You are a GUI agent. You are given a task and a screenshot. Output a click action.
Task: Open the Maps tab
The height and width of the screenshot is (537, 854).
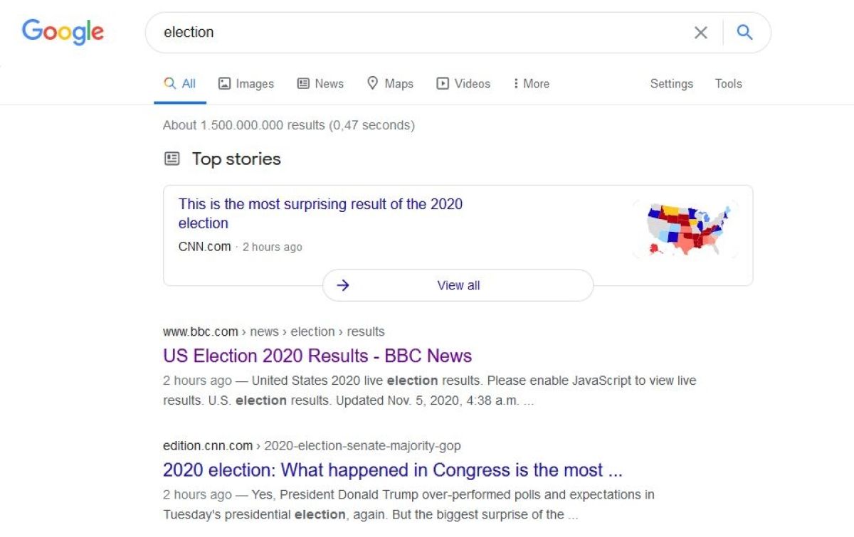[x=390, y=83]
